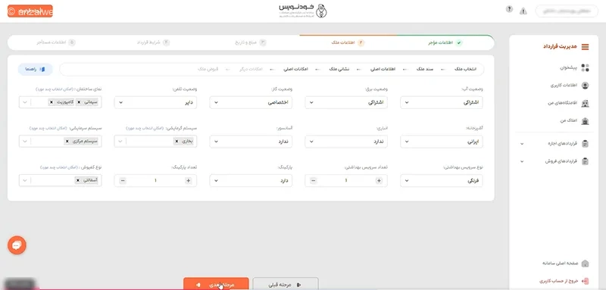Remove the بخاری tag from سیستم گرمایشی
The height and width of the screenshot is (290, 606).
click(176, 142)
